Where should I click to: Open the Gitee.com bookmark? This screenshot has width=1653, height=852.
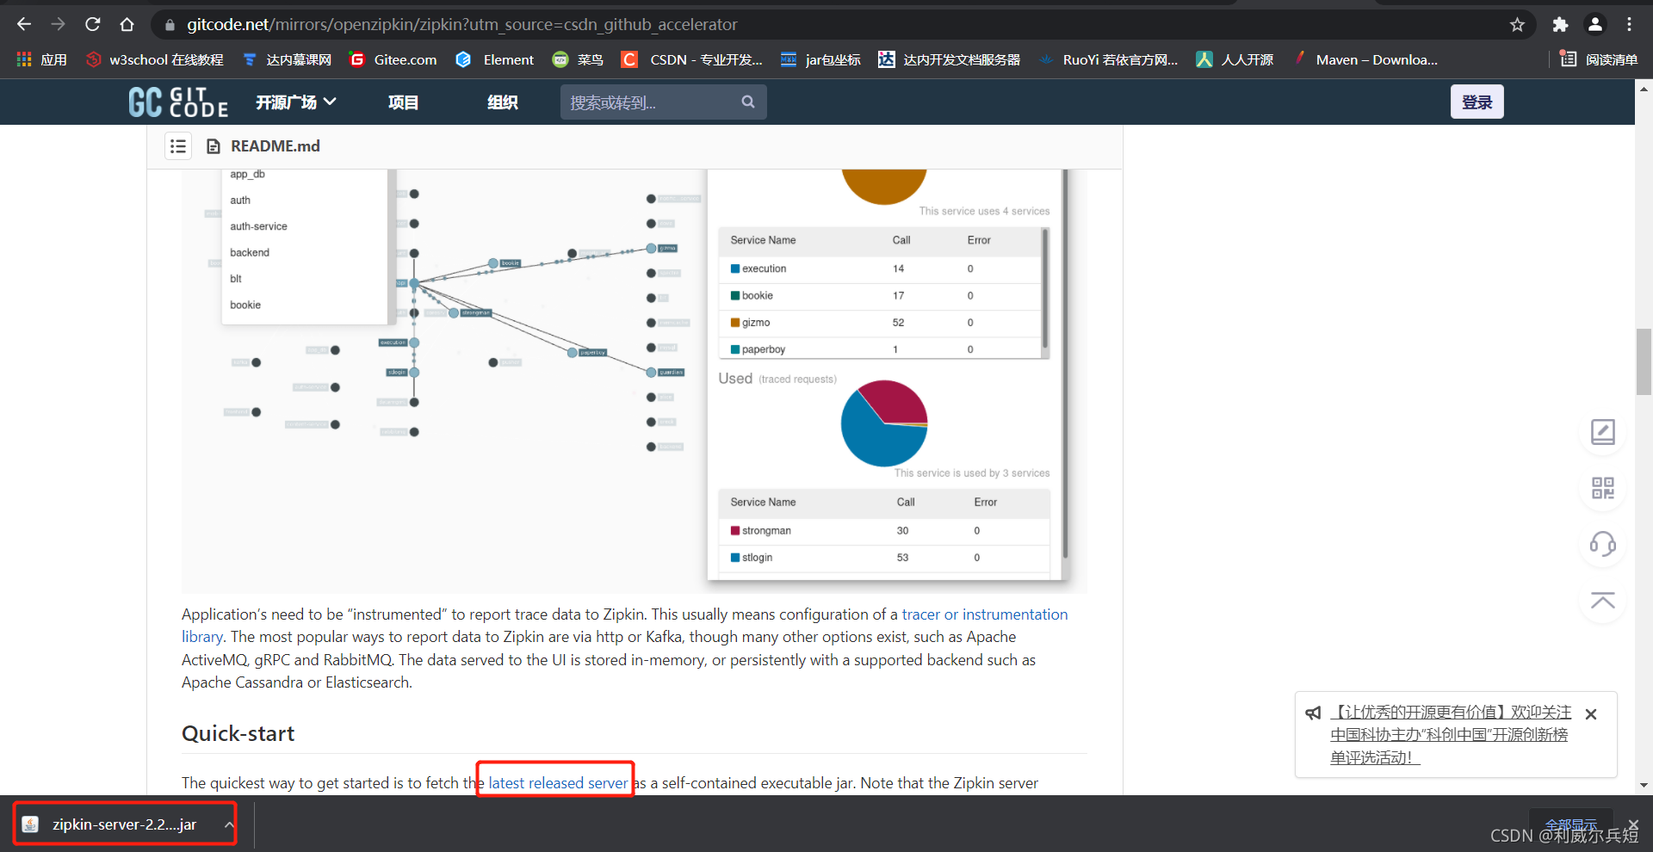point(393,59)
